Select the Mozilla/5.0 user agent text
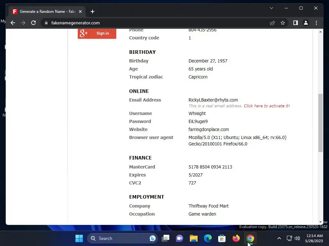The image size is (329, 246). (237, 141)
